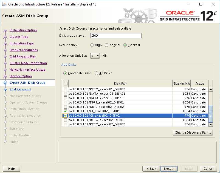Viewport: 220px width, 173px height.
Task: Click the step marker beside Installation Option
Action: pos(5,30)
